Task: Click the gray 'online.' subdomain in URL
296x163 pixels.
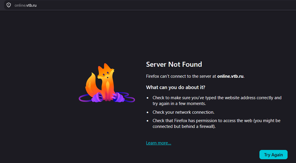Action: click(x=20, y=5)
